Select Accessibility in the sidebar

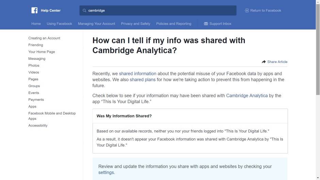pyautogui.click(x=38, y=126)
